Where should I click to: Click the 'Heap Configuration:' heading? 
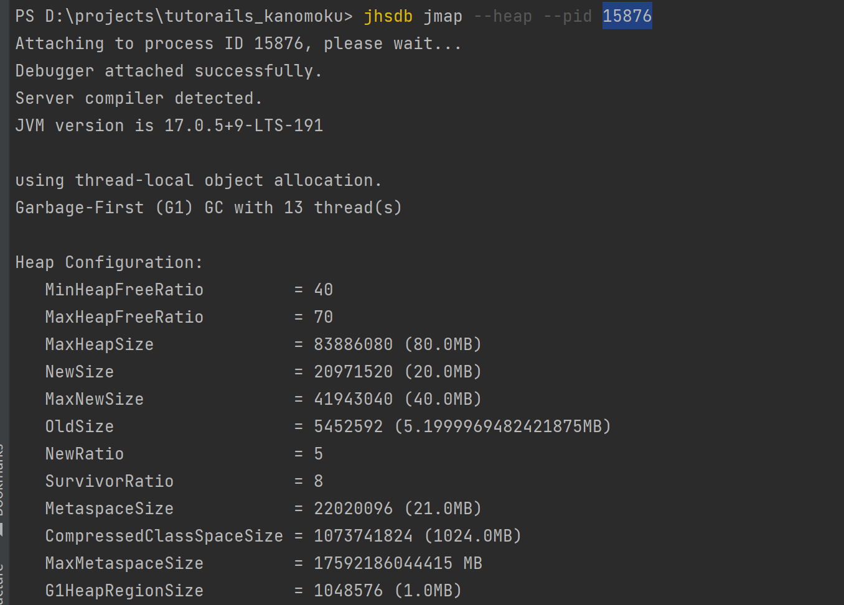[x=109, y=262]
